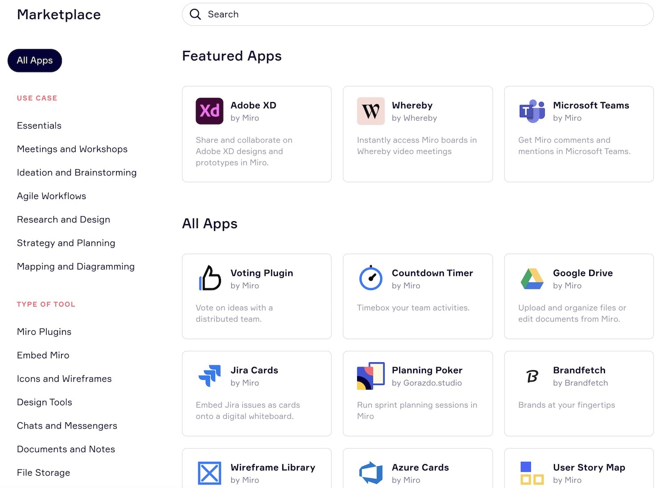Open the Azure Cards title
Viewport: 667px width, 488px height.
pyautogui.click(x=420, y=468)
